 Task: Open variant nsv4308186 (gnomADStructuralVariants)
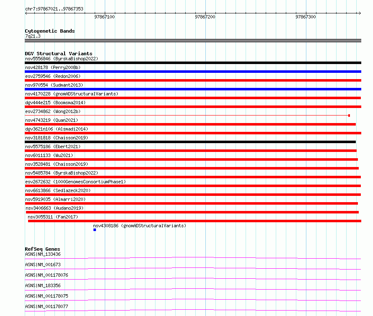click(x=140, y=226)
